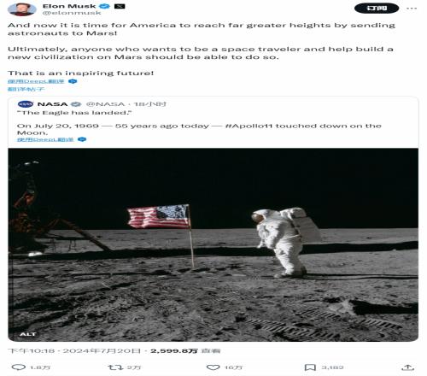Image resolution: width=427 pixels, height=376 pixels.
Task: Click the black subscribe button
Action: tap(377, 9)
